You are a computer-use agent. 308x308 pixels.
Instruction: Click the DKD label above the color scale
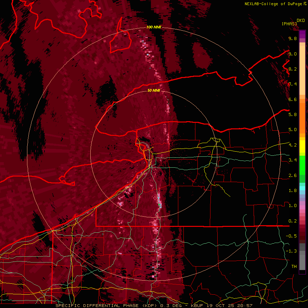pos(301,21)
